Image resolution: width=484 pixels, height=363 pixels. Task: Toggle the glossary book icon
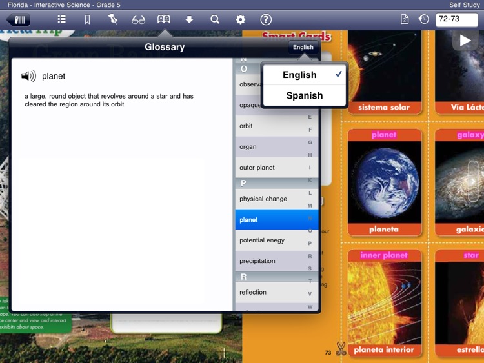[164, 19]
